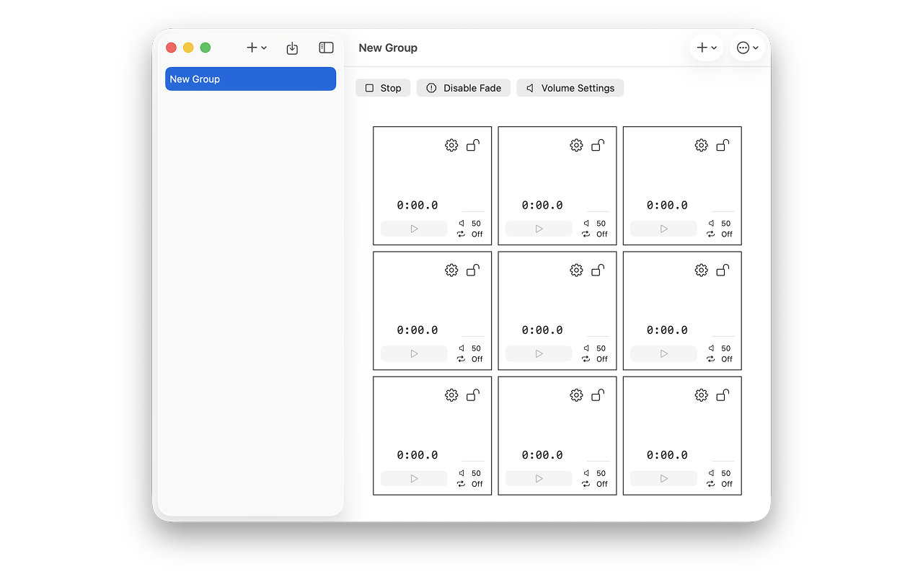Click loop arrows icon on third-row, second-column pad
Image resolution: width=923 pixels, height=577 pixels.
586,483
